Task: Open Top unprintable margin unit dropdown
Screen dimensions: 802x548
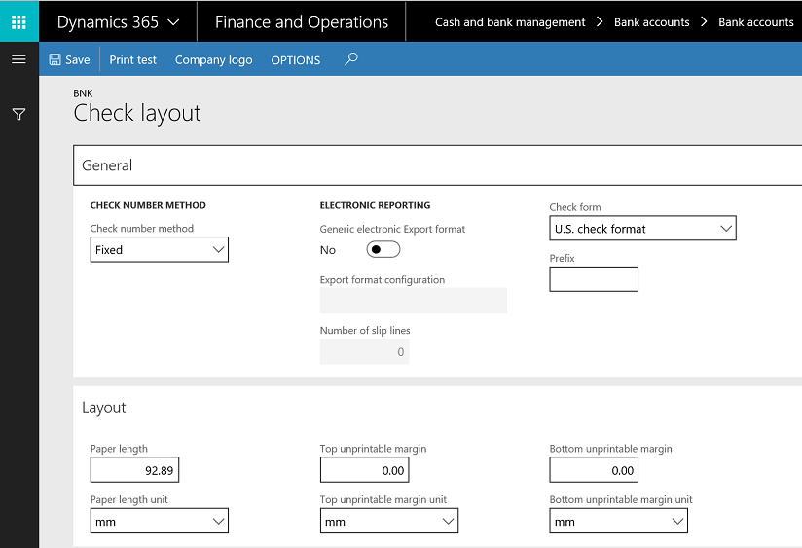Action: [x=388, y=521]
